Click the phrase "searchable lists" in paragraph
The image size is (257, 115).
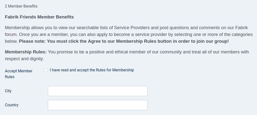click(x=81, y=28)
